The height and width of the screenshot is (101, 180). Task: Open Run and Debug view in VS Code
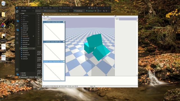(17, 25)
